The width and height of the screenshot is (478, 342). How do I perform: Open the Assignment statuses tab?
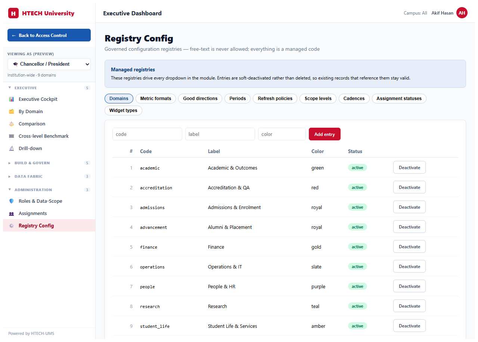(399, 99)
